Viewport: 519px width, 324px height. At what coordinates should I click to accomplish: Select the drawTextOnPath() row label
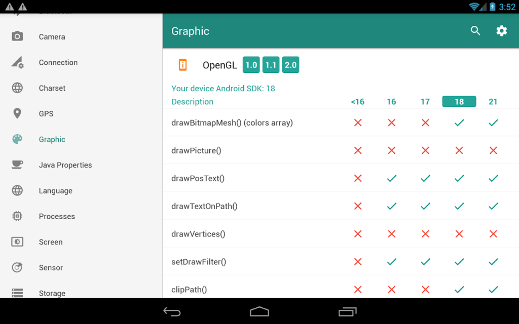204,206
